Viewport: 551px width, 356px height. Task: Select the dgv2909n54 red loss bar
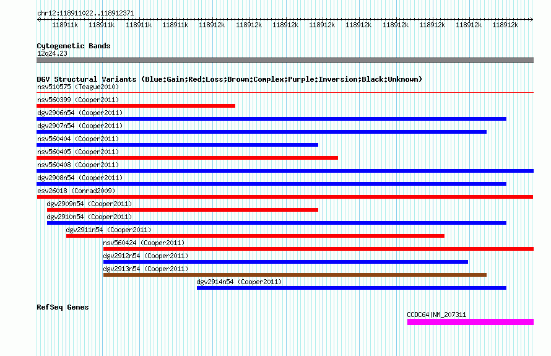[x=183, y=210]
